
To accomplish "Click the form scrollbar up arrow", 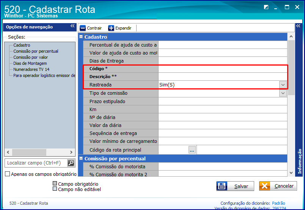I will (x=291, y=36).
